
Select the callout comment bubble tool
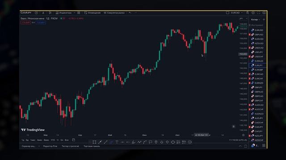[x=151, y=142]
